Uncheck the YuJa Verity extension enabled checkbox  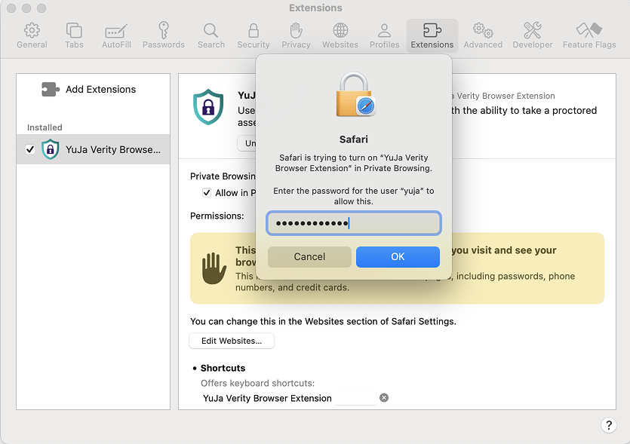pyautogui.click(x=30, y=149)
